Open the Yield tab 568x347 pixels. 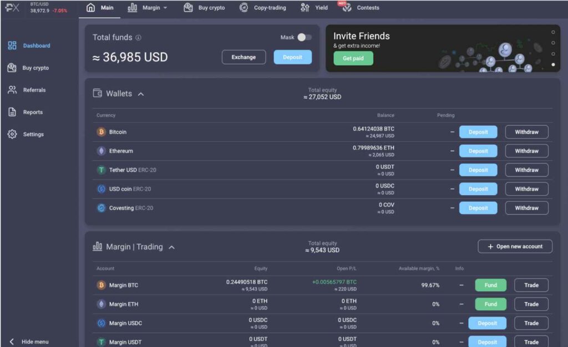point(314,8)
